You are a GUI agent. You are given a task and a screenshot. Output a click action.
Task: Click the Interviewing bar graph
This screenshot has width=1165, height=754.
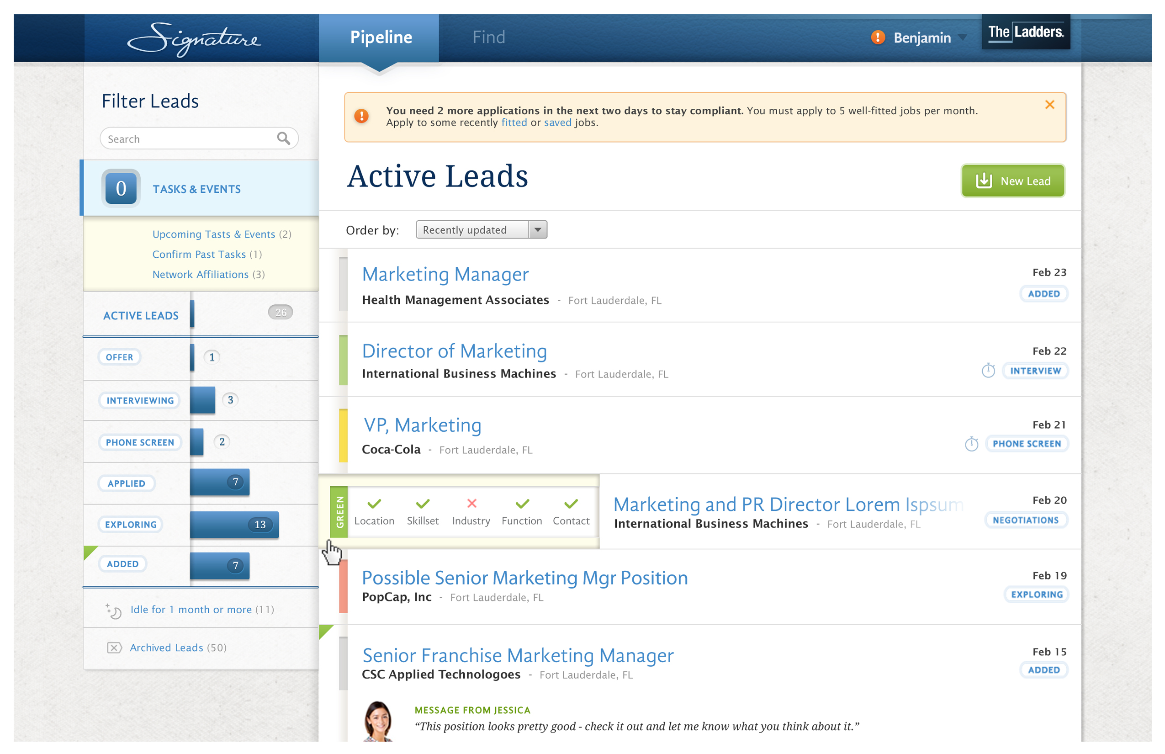pyautogui.click(x=203, y=400)
